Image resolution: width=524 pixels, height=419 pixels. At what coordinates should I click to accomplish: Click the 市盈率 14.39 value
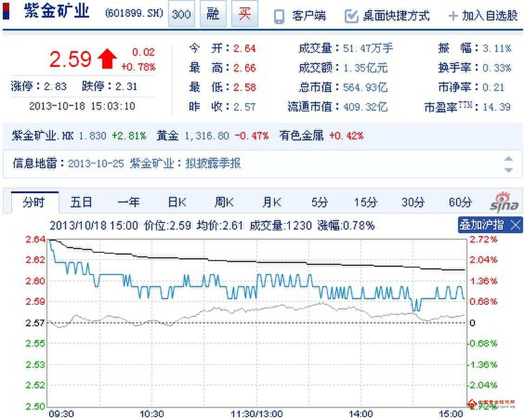click(x=497, y=107)
